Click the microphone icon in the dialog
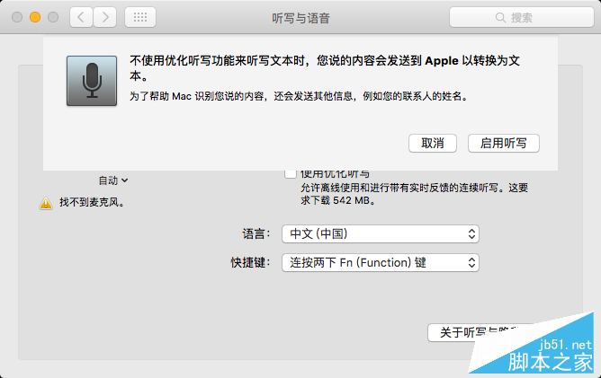The image size is (601, 378). pos(91,81)
